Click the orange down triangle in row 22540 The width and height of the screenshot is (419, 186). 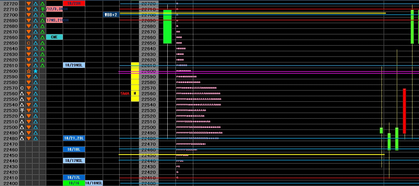[29, 105]
